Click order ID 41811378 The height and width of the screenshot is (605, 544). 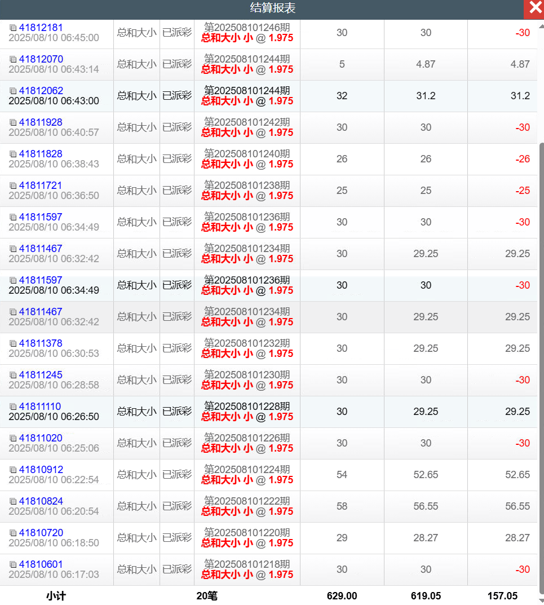coord(41,343)
